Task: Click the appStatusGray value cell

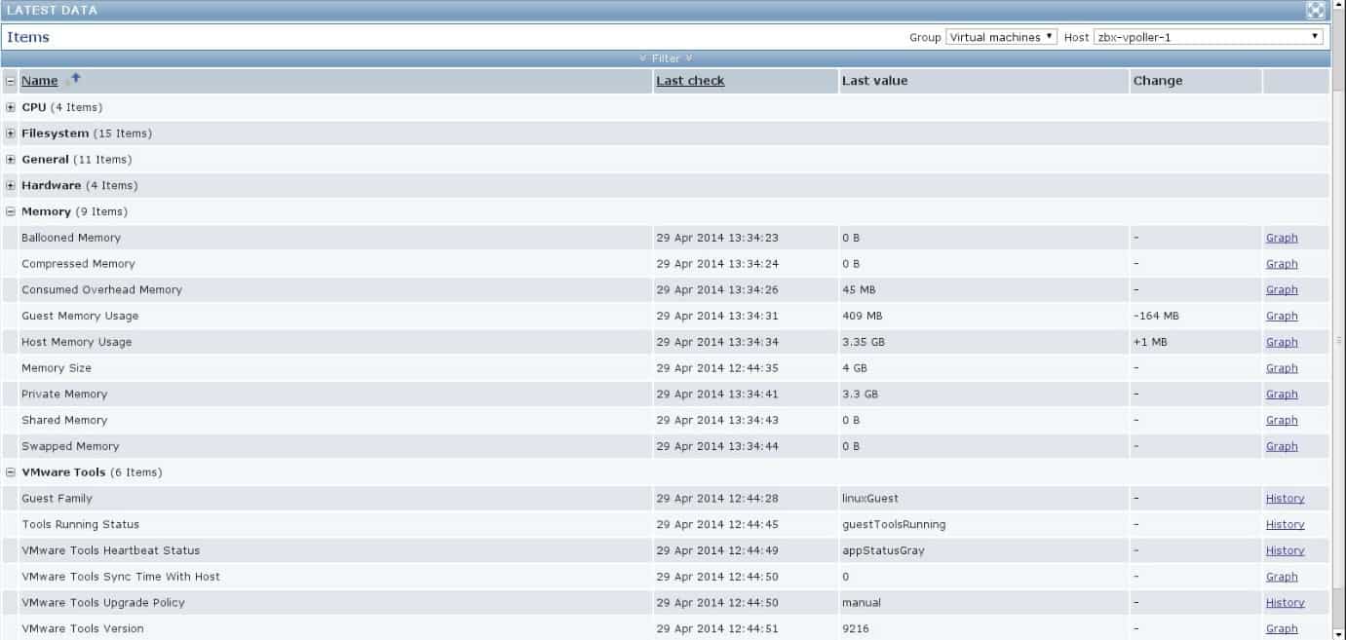Action: pyautogui.click(x=883, y=550)
